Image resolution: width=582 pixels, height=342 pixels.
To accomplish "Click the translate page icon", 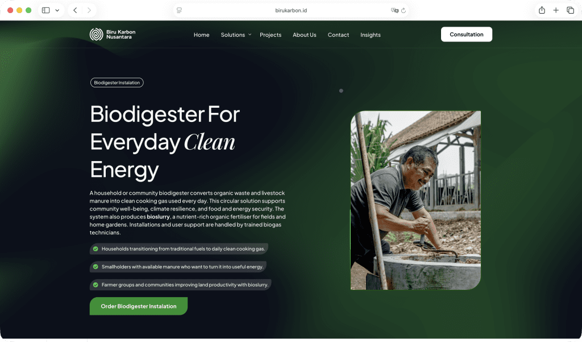I will [x=394, y=10].
